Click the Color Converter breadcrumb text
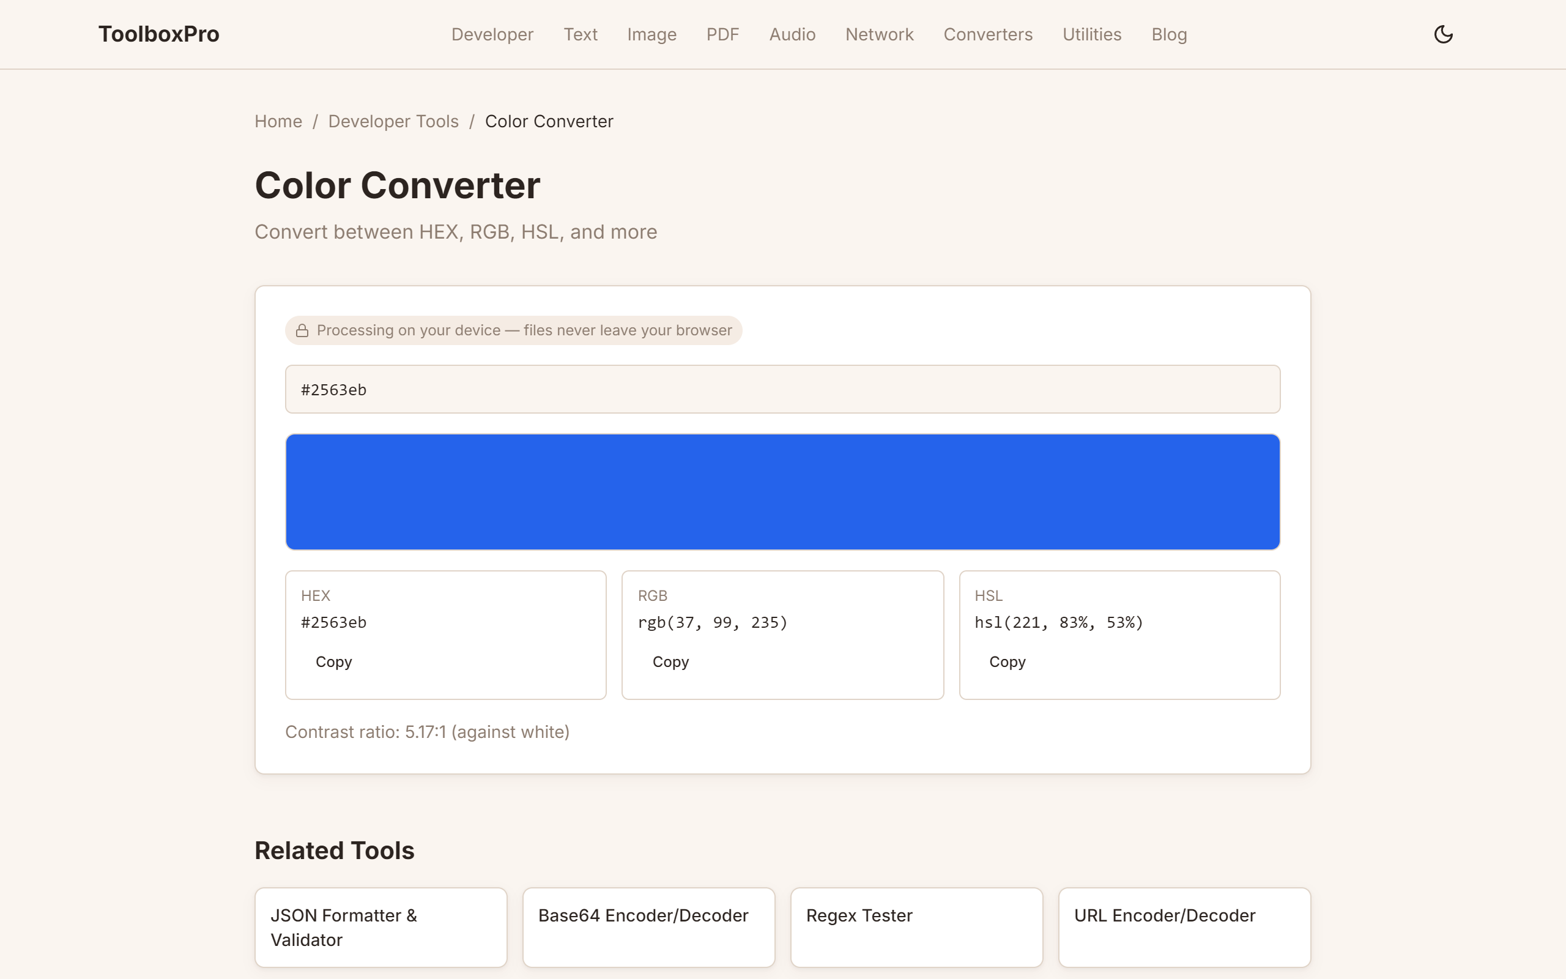Image resolution: width=1566 pixels, height=979 pixels. click(x=549, y=121)
